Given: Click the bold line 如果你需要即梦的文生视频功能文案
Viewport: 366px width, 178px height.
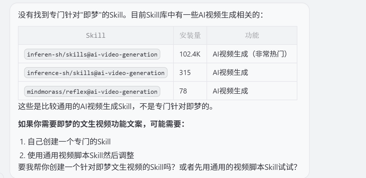Looking at the screenshot, I should (101, 125).
